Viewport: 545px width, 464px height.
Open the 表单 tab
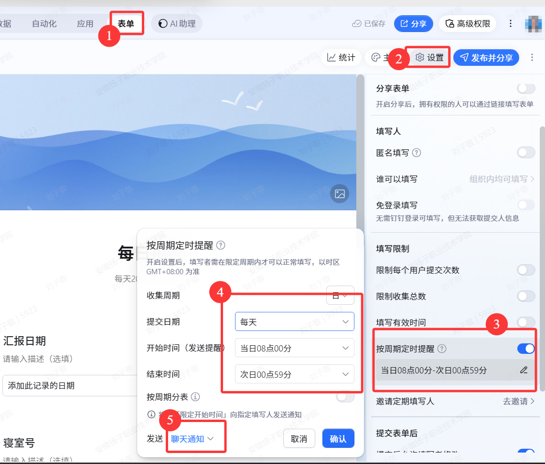126,23
